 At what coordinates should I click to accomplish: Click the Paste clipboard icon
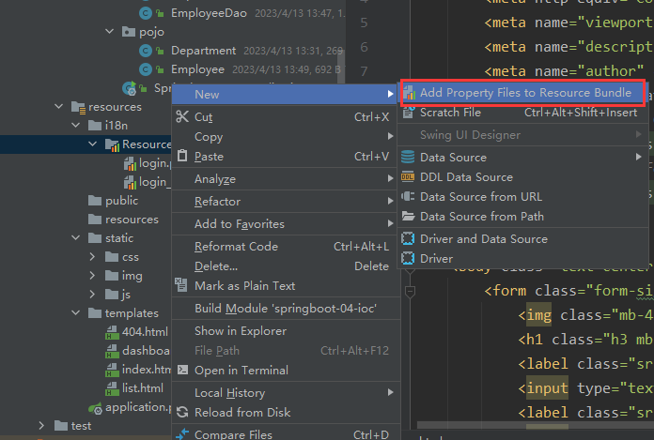182,157
